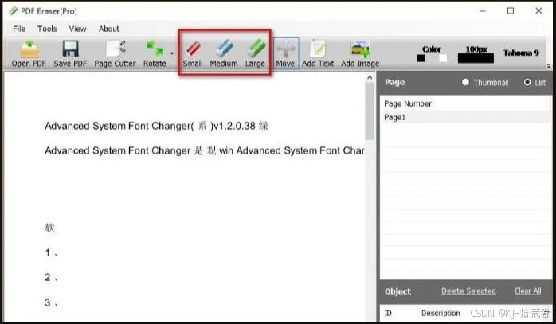The width and height of the screenshot is (556, 324).
Task: Save the document with Save PDF
Action: tap(70, 53)
